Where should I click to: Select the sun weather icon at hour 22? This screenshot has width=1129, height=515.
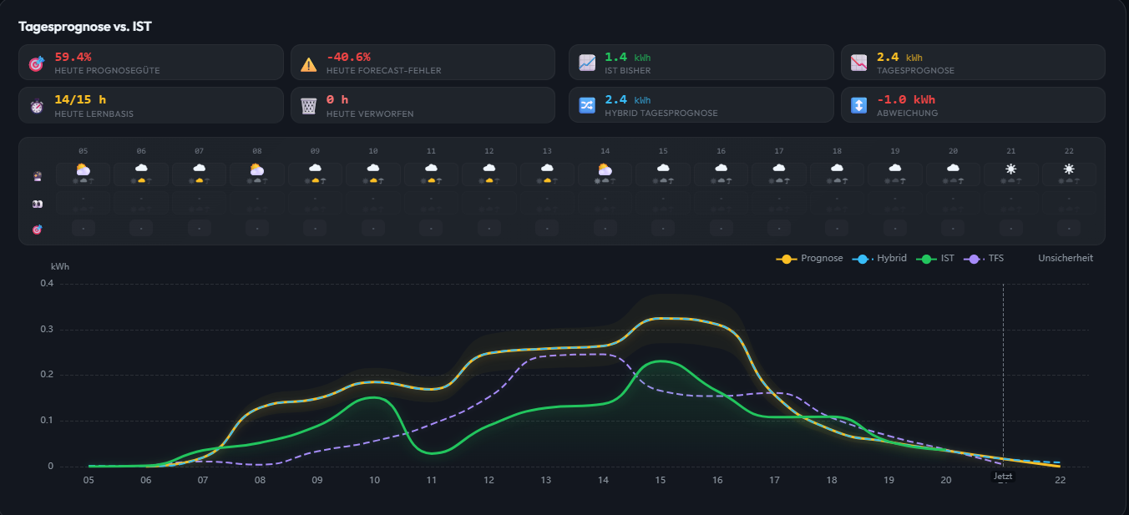click(x=1069, y=169)
